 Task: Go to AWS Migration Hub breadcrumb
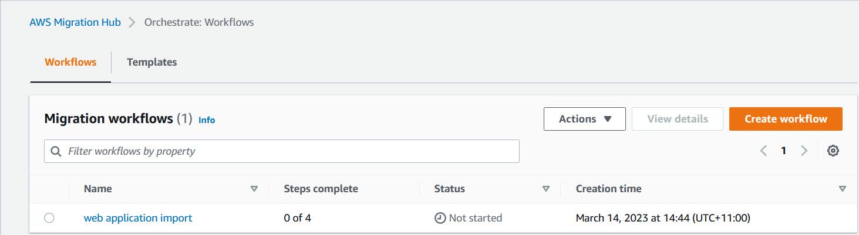click(75, 22)
